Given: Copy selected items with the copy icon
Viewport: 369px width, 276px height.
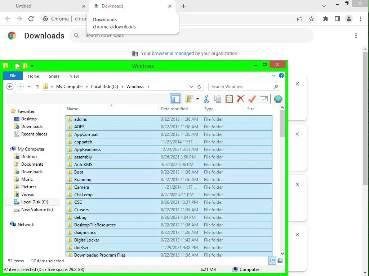Looking at the screenshot, I should coord(218,99).
